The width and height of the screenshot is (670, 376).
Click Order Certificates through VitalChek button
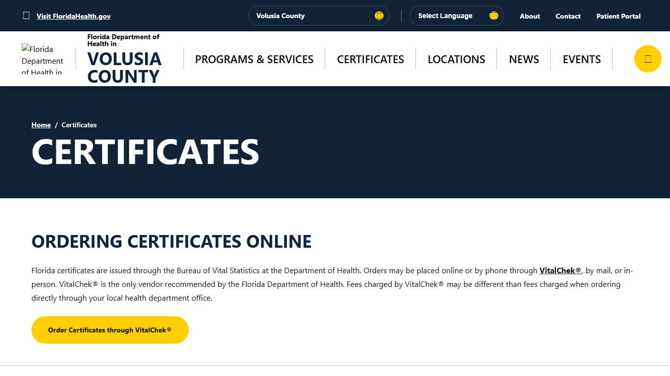click(x=110, y=329)
